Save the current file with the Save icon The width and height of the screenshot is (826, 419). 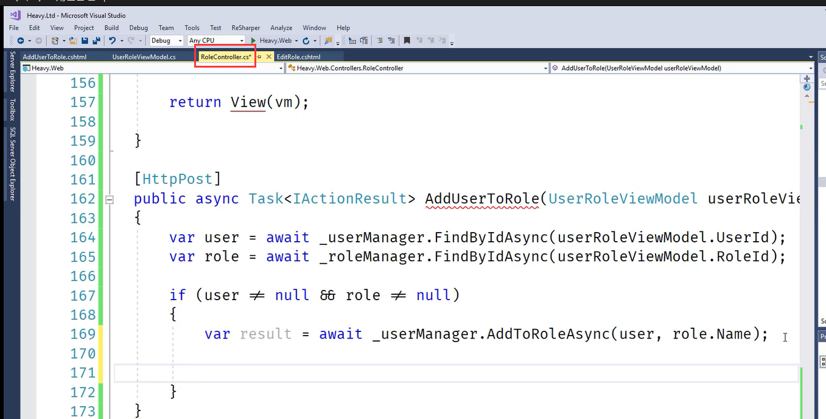tap(85, 41)
